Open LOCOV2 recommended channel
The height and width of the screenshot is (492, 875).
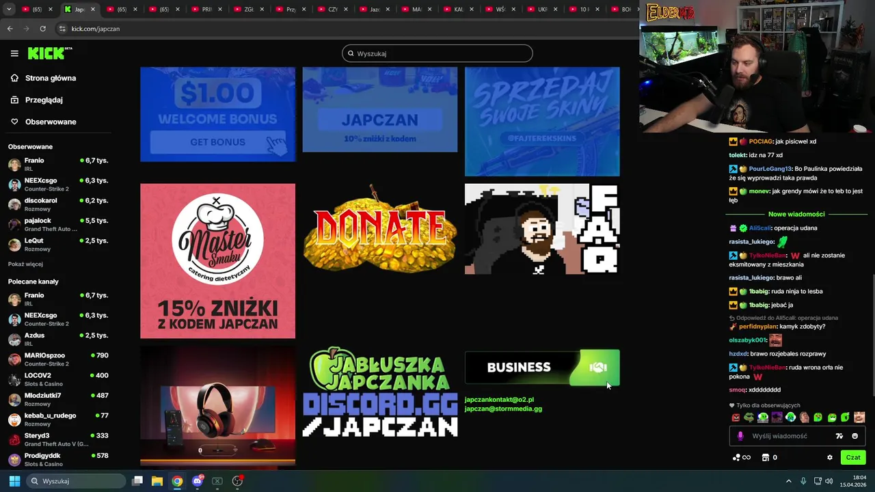click(58, 379)
